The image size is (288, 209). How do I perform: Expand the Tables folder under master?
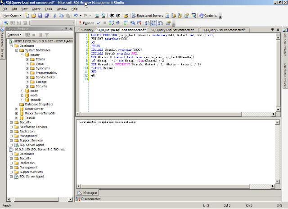pos(27,59)
